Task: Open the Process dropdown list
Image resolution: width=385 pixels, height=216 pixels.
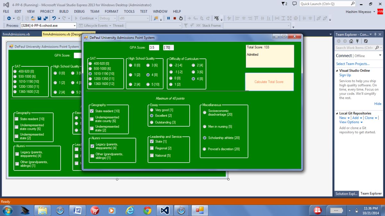Action: click(x=75, y=26)
